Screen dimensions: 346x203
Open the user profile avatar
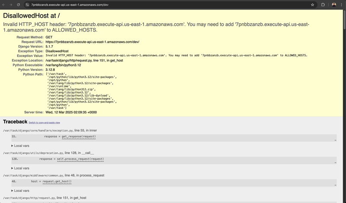coord(334,5)
